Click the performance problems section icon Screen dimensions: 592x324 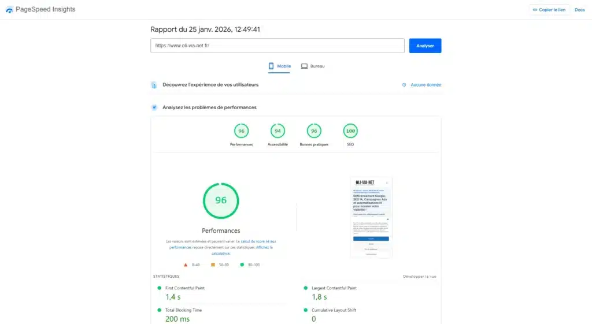coord(154,107)
